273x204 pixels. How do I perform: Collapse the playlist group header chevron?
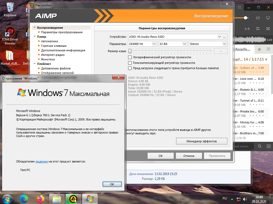pyautogui.click(x=266, y=59)
